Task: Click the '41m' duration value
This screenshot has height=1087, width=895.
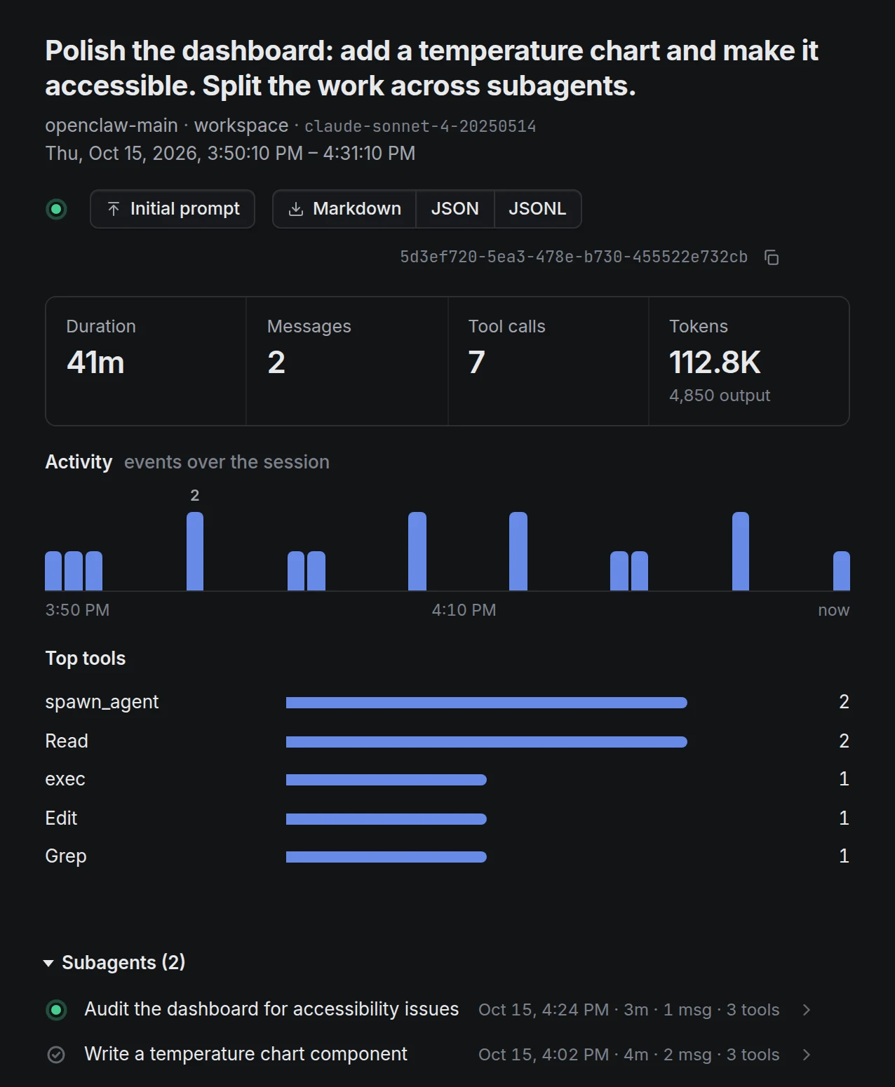Action: [x=95, y=363]
